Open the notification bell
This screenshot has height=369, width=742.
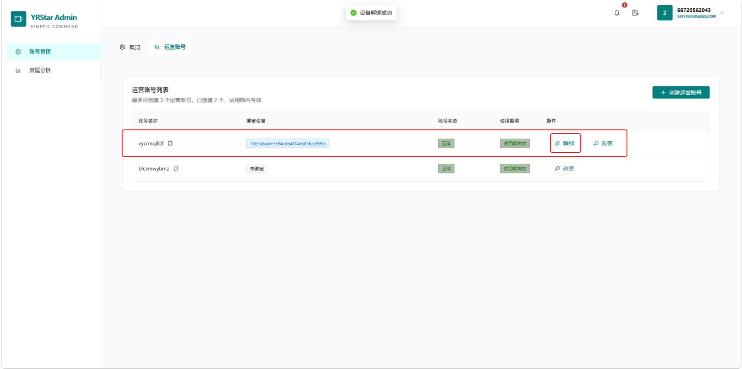pyautogui.click(x=617, y=13)
